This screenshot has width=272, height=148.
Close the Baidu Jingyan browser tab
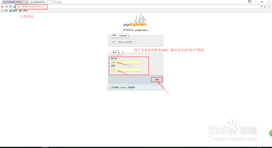pos(27,2)
